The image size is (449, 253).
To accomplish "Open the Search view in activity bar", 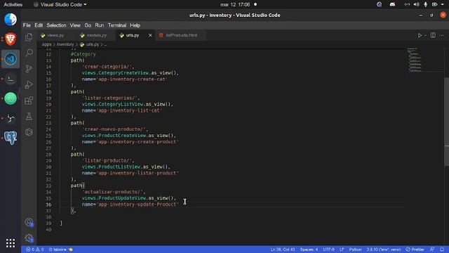I will (29, 53).
